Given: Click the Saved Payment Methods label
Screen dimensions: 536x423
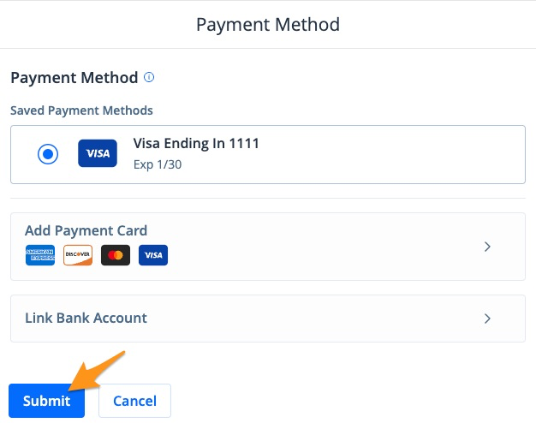Looking at the screenshot, I should point(81,110).
